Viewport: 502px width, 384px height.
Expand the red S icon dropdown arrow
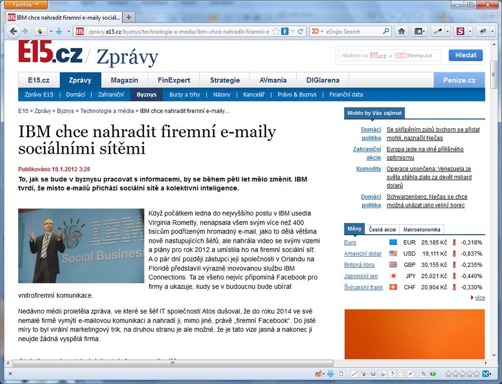470,31
